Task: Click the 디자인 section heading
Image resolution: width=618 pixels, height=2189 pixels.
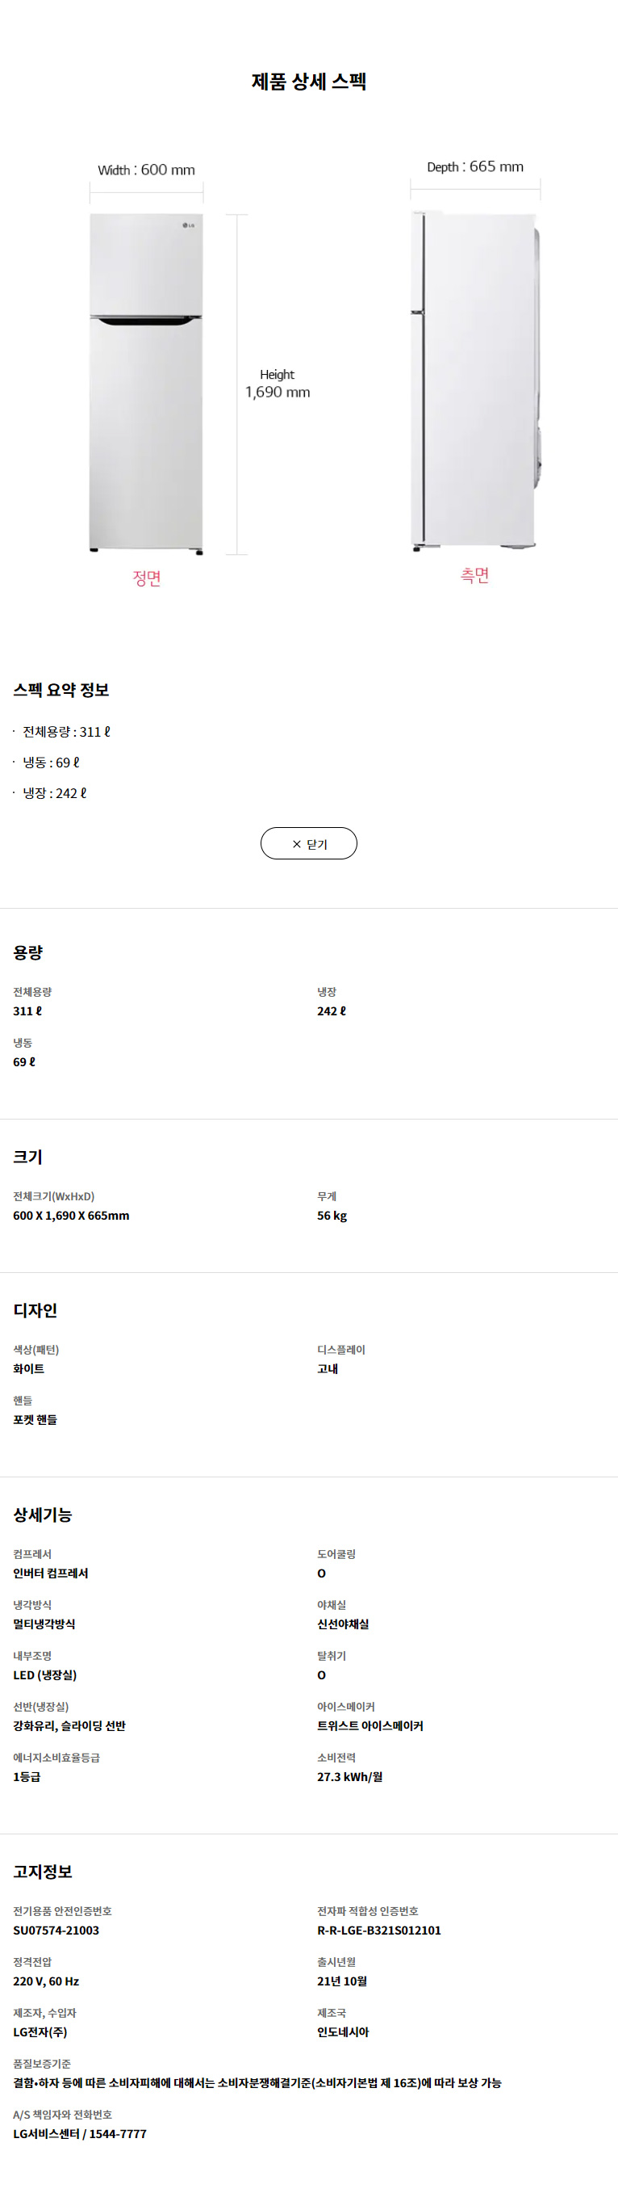Action: point(35,1310)
